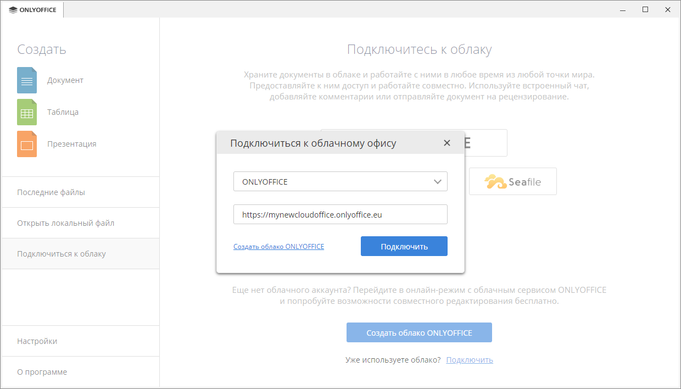Viewport: 681px width, 389px height.
Task: Click the Подключить link at the bottom
Action: 470,360
